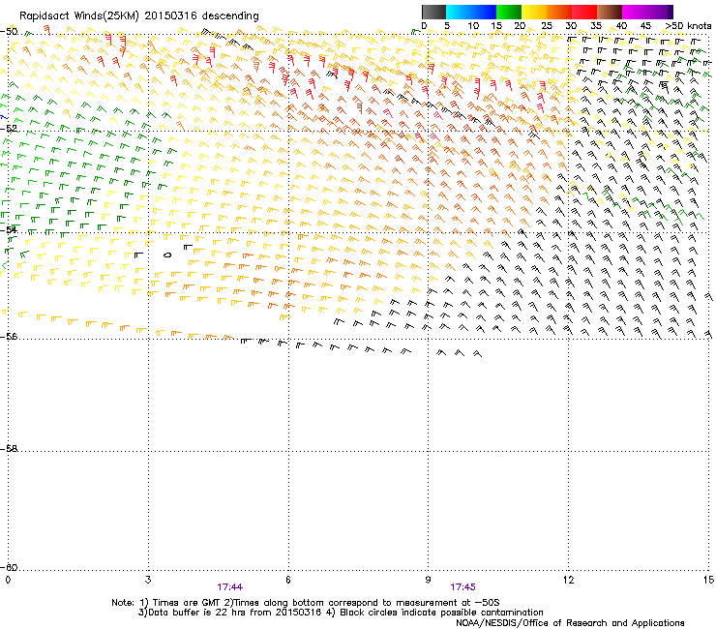Click the -56 latitude axis label
The width and height of the screenshot is (716, 629).
[x=9, y=336]
